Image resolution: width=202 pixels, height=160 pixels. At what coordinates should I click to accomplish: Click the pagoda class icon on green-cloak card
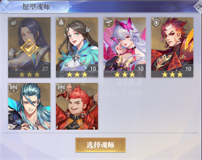tap(61, 23)
